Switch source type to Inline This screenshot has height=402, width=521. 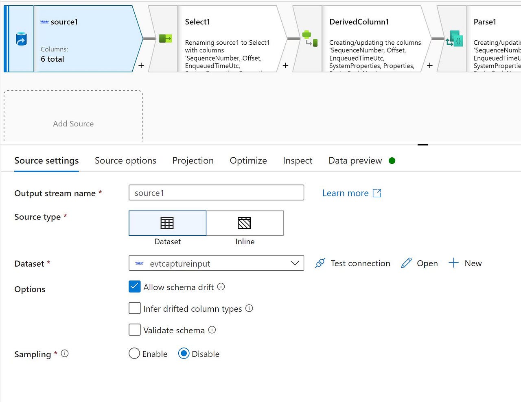(x=245, y=223)
